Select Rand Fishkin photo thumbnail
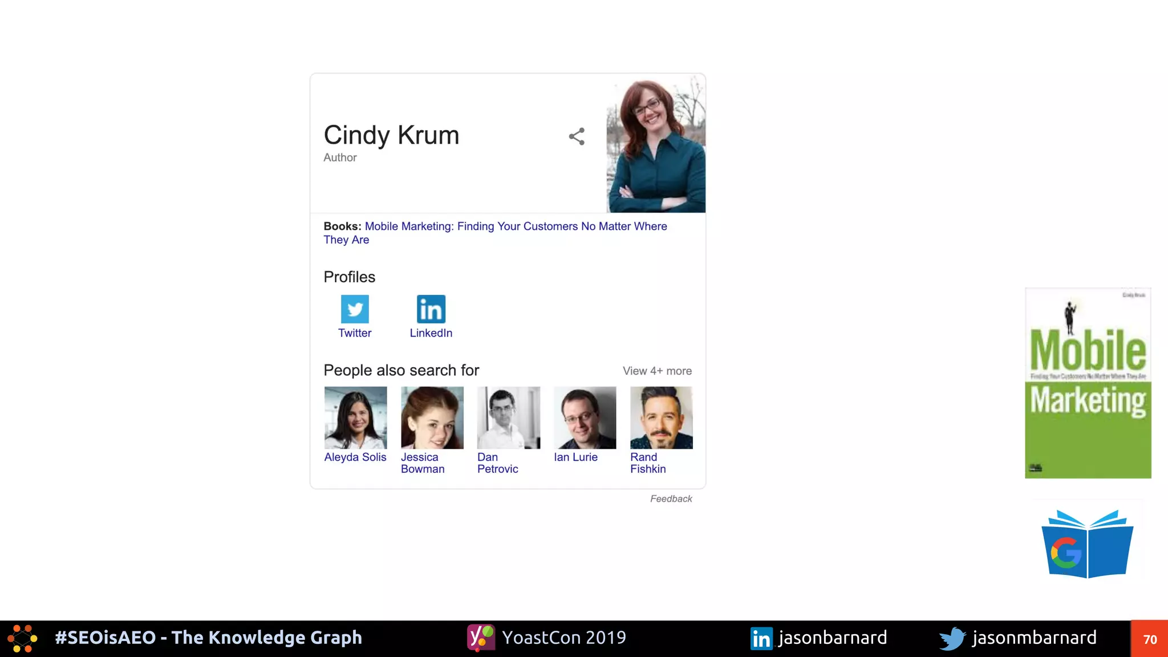1168x657 pixels. click(662, 417)
